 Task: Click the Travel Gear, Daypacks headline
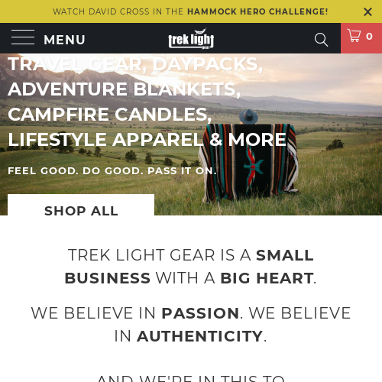tap(135, 64)
